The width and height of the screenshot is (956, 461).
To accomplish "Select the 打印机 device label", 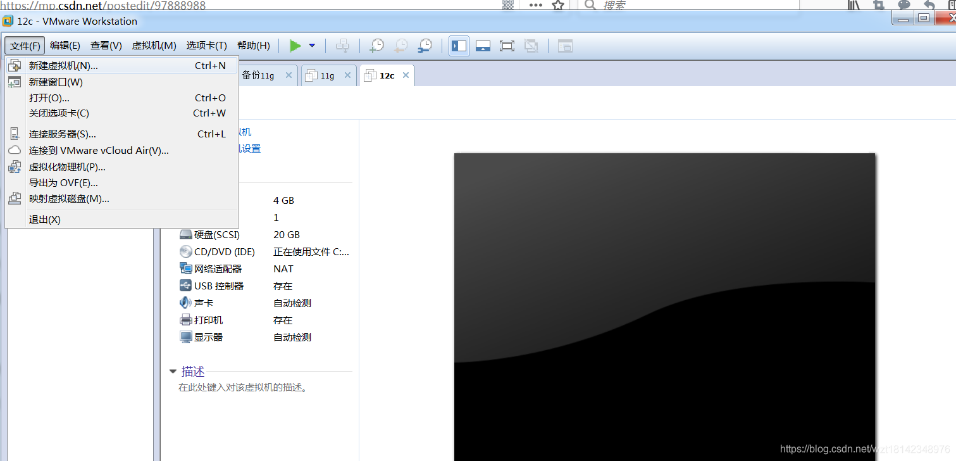I will tap(208, 320).
